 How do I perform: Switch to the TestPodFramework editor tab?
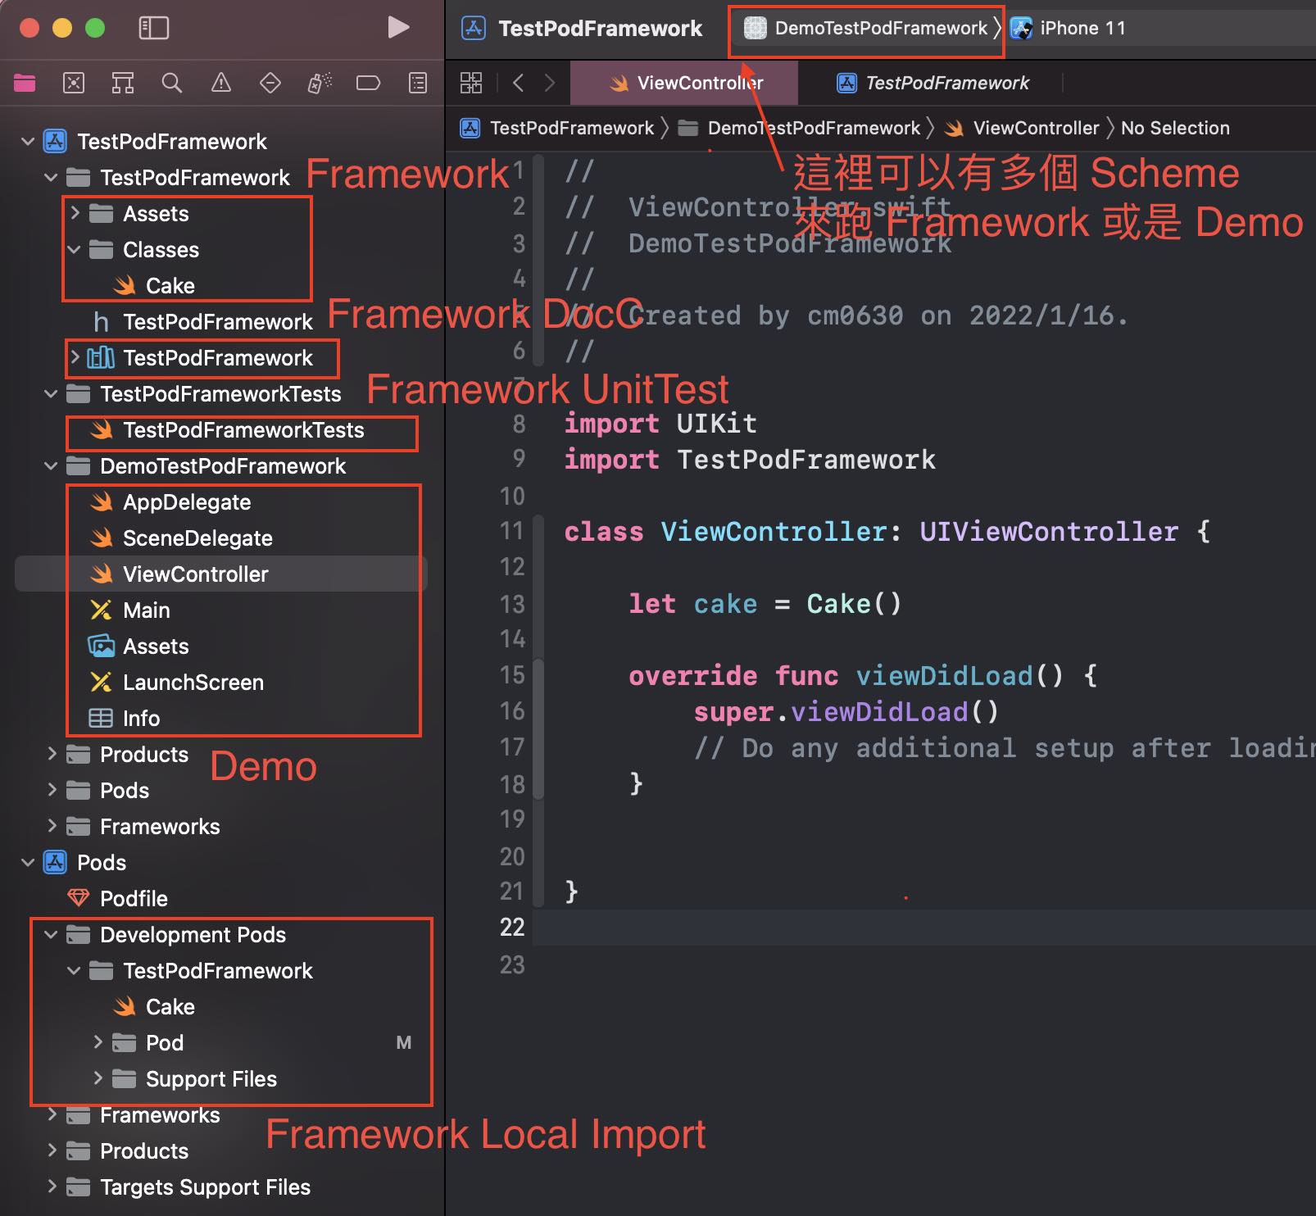point(933,84)
